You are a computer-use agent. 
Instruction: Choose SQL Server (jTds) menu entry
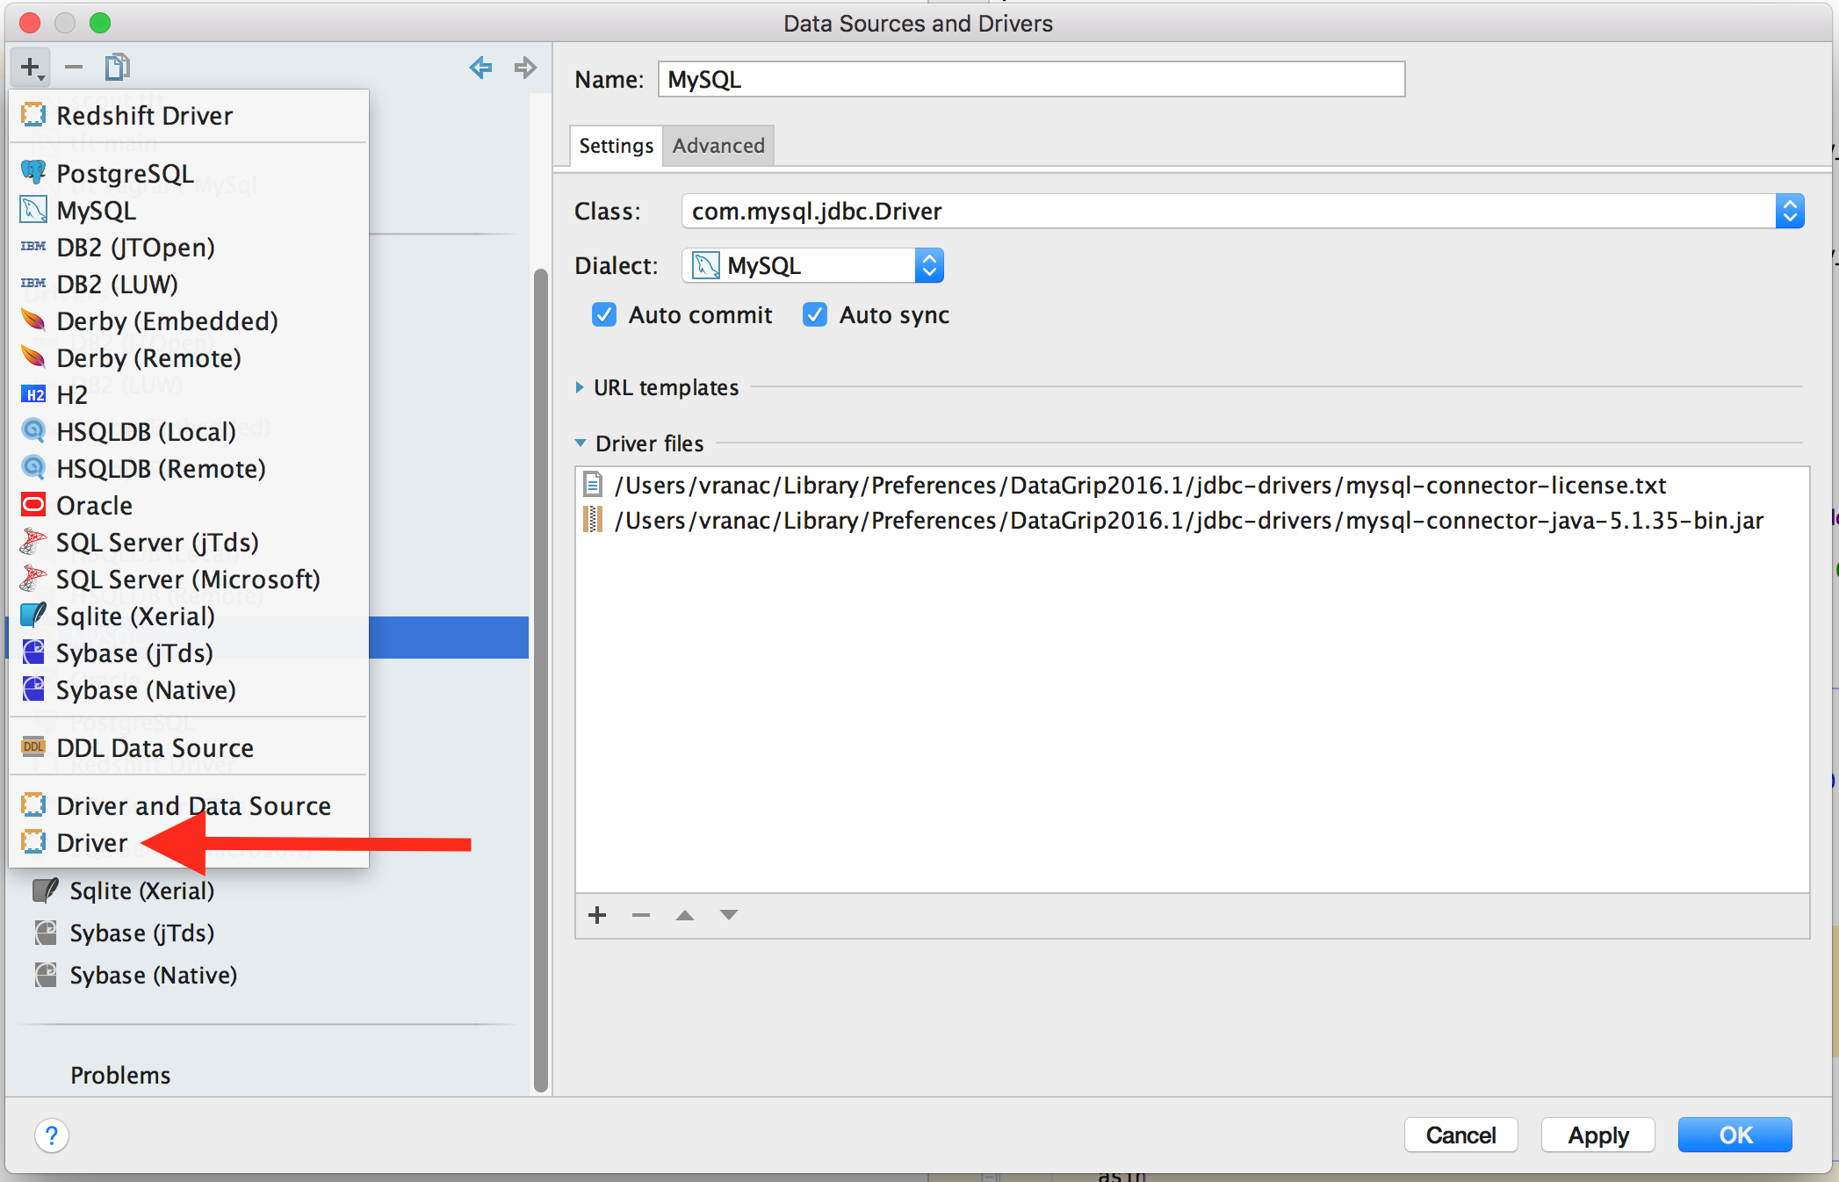189,542
